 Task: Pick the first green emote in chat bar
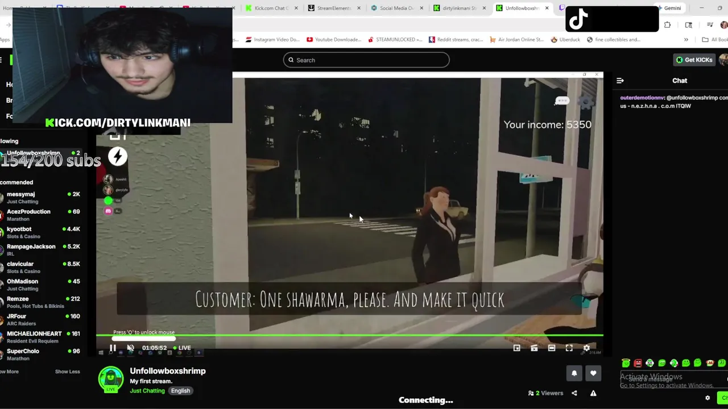[x=626, y=363]
